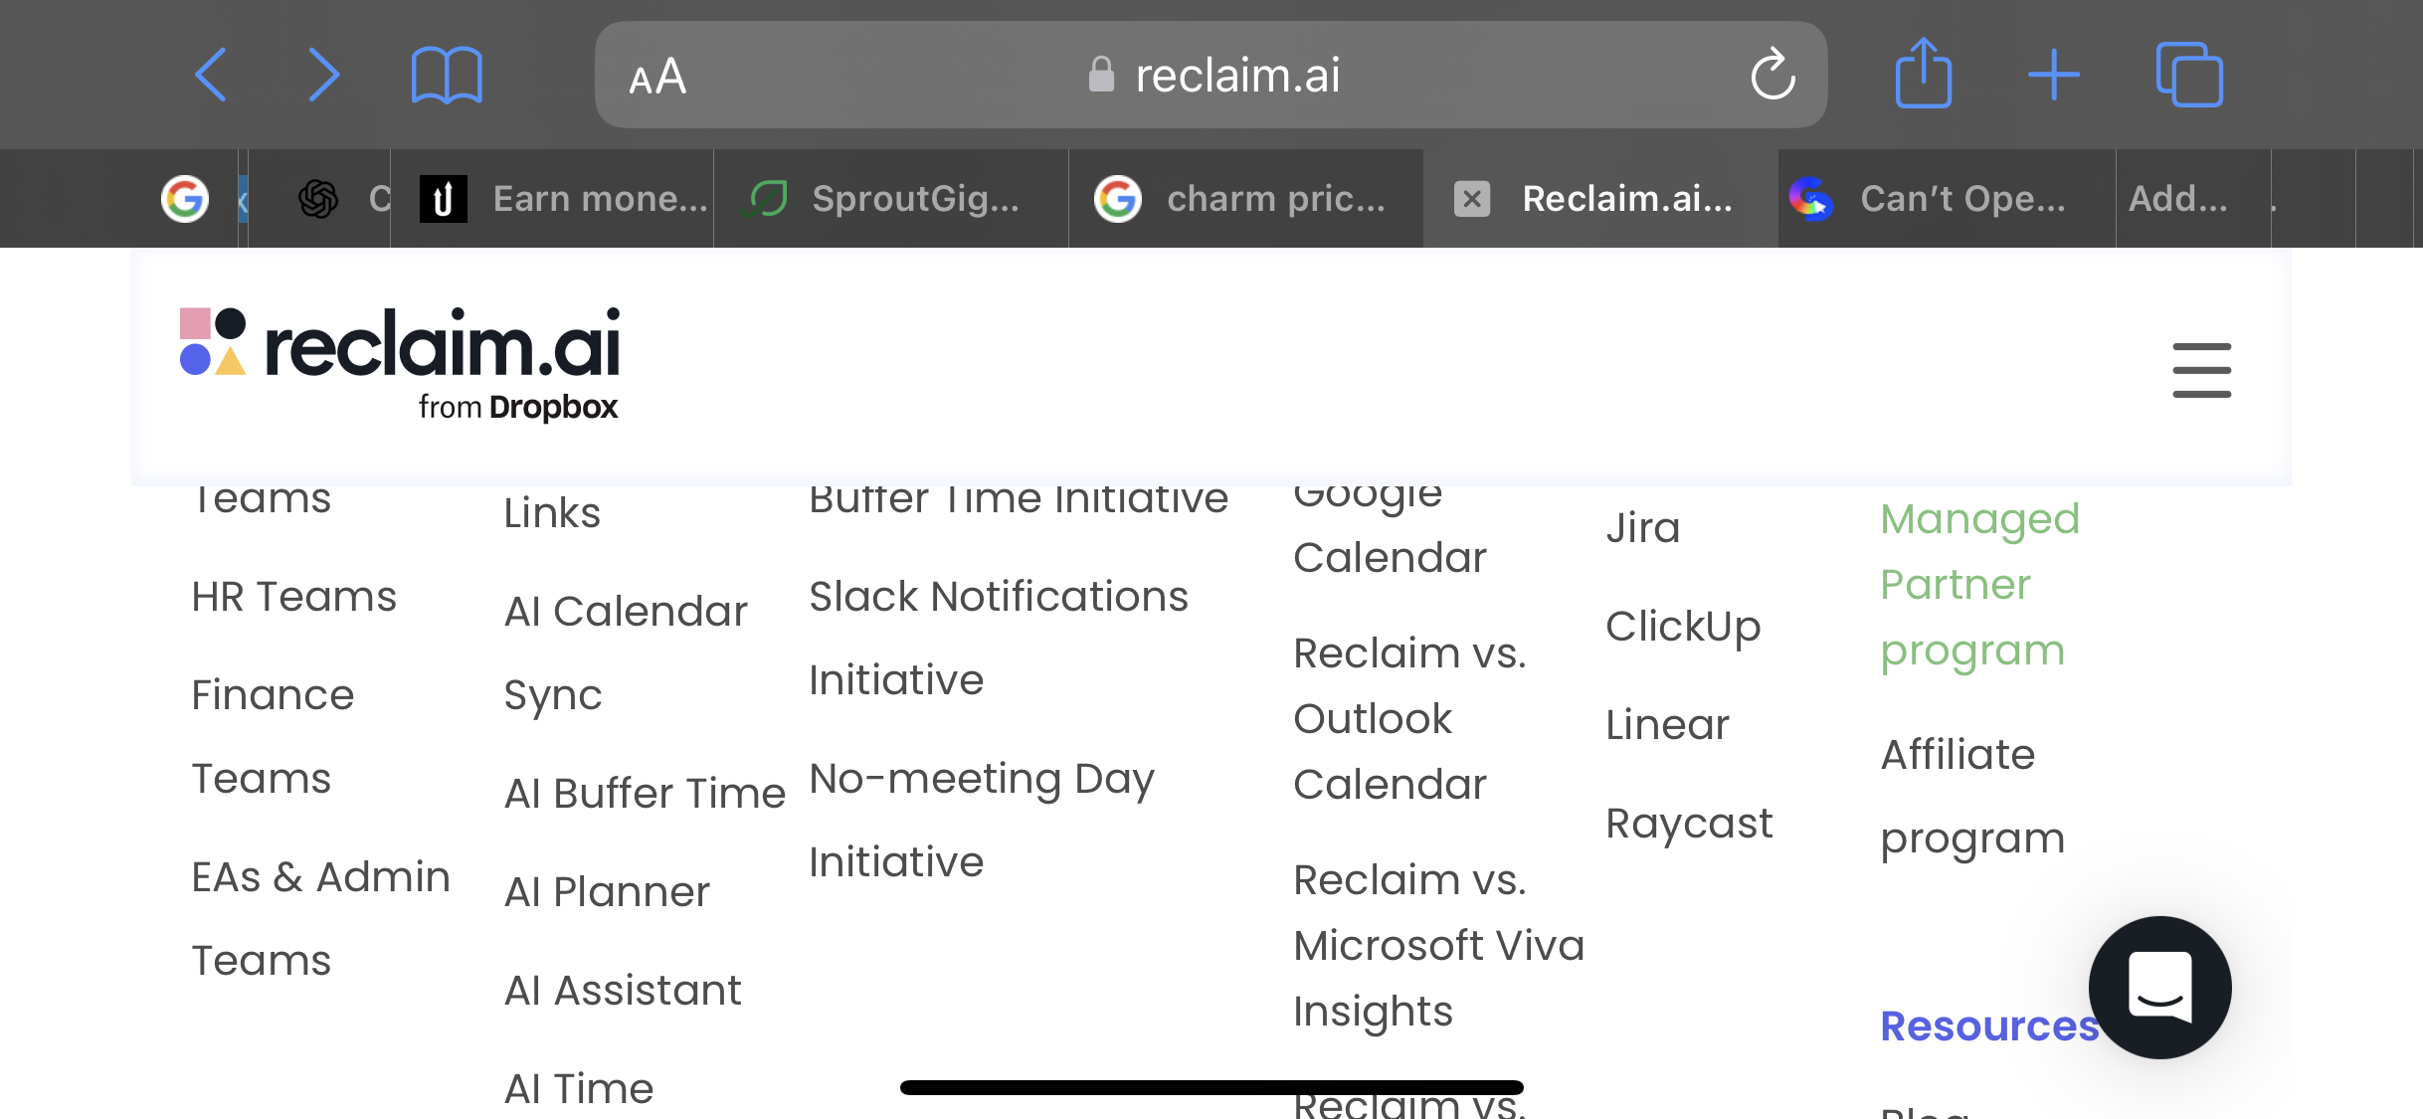Open the hamburger navigation menu
This screenshot has width=2423, height=1119.
(2201, 370)
